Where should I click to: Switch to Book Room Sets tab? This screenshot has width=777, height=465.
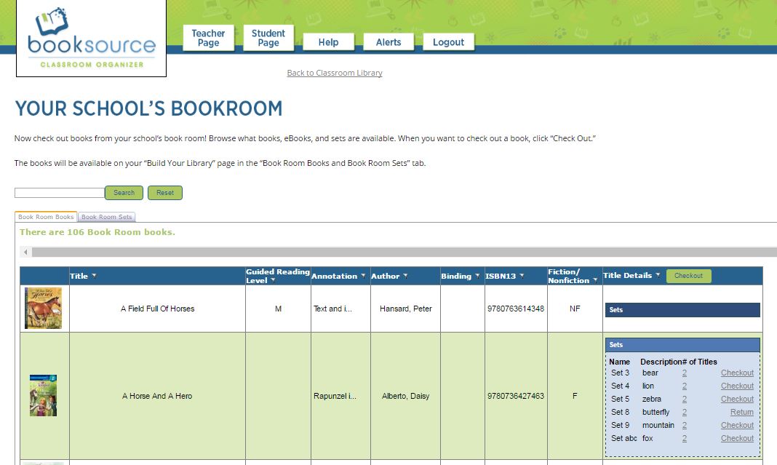106,217
